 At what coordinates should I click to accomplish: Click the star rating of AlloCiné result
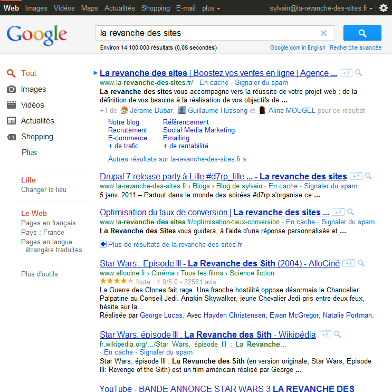(116, 281)
